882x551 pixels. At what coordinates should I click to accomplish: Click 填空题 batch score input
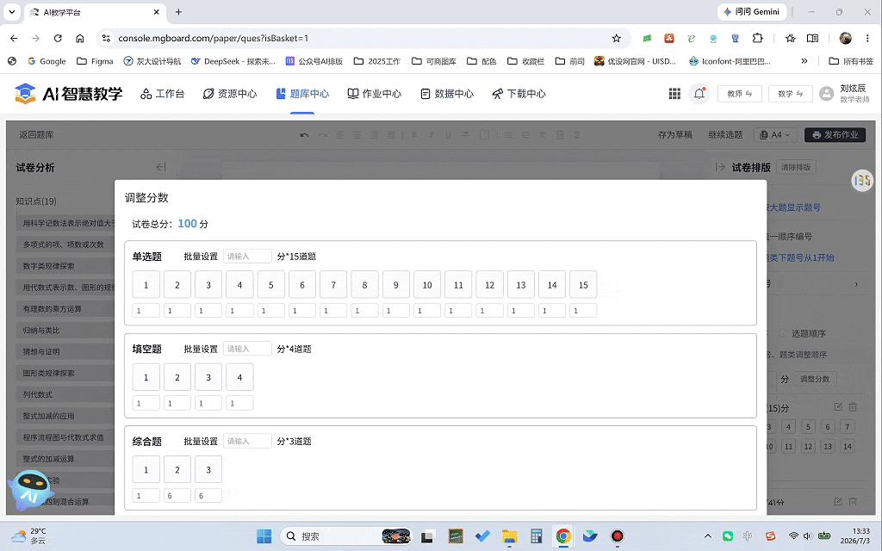[x=247, y=349]
